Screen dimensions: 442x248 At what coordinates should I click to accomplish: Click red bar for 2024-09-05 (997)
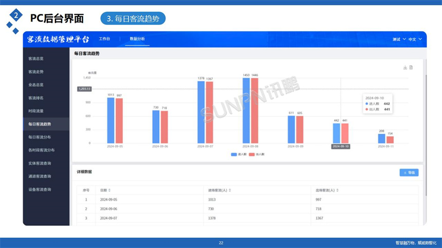[x=119, y=121]
